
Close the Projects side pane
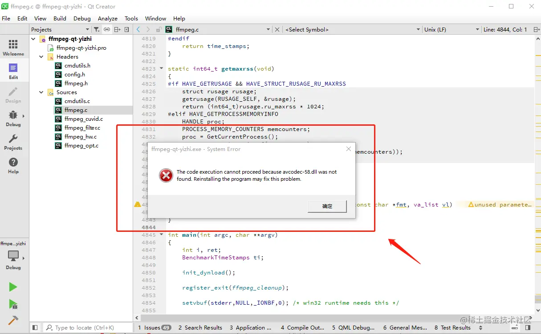[x=127, y=29]
